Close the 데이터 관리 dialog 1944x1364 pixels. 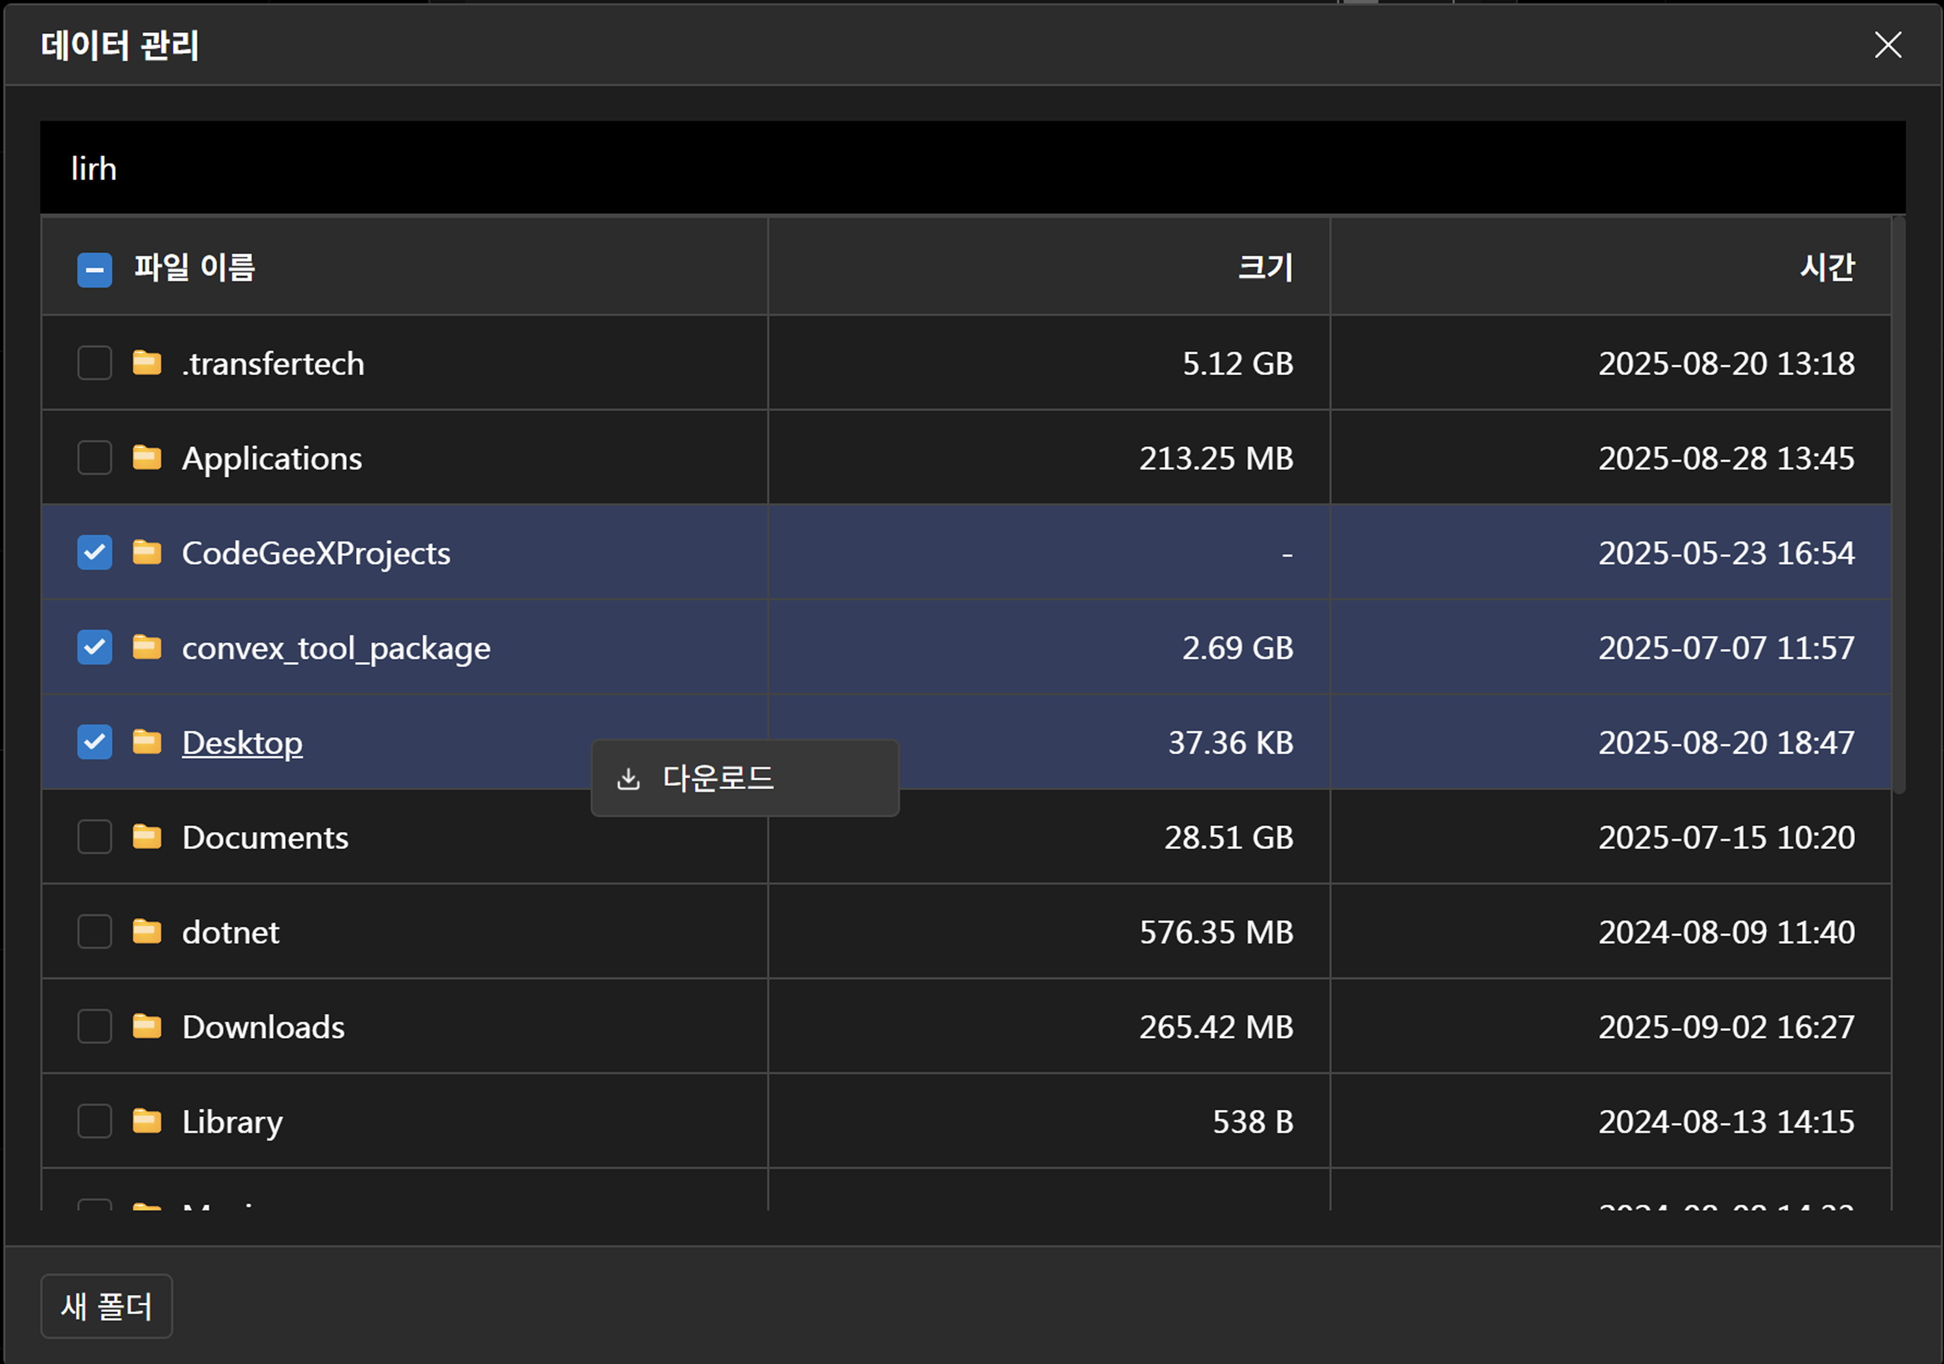[x=1887, y=45]
